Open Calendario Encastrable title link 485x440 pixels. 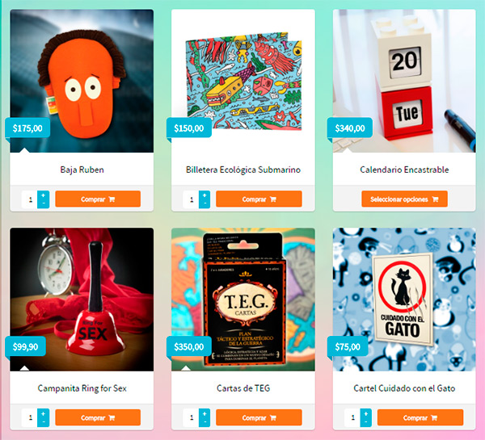point(404,170)
